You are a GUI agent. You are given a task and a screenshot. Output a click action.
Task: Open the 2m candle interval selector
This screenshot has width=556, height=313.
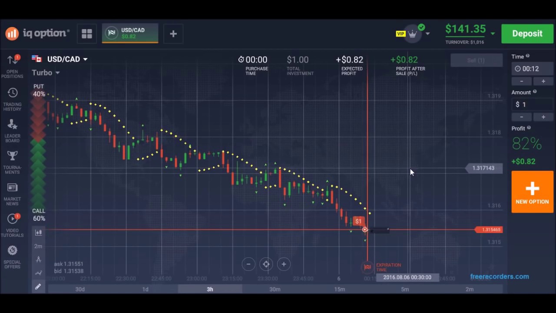click(38, 246)
